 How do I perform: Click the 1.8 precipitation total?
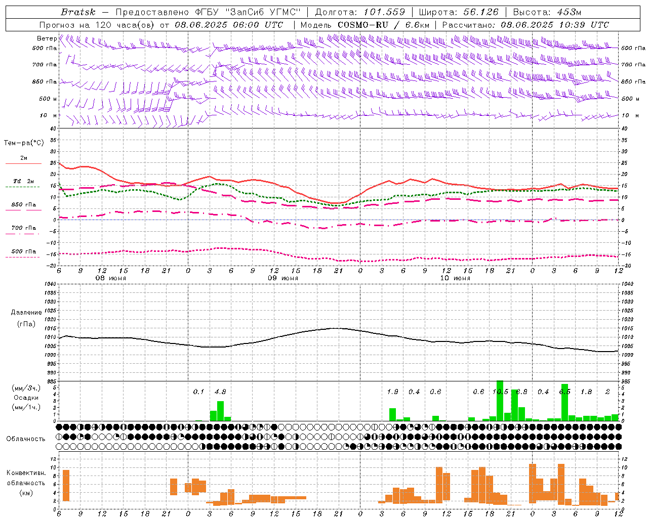click(x=586, y=392)
